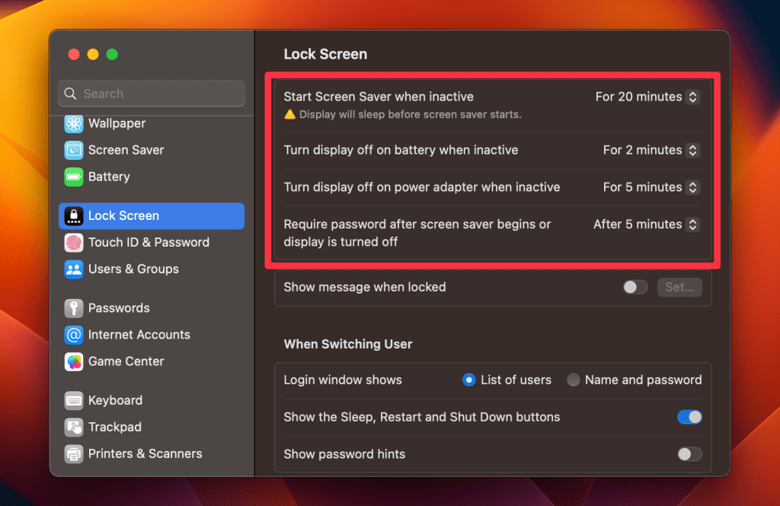
Task: Select the Printers & Scanners icon
Action: 74,453
